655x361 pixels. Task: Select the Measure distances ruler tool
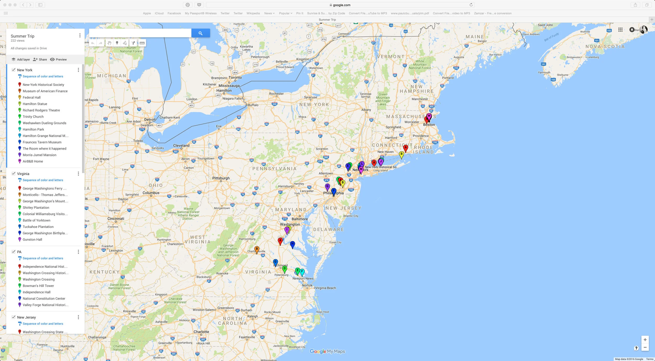click(x=142, y=43)
